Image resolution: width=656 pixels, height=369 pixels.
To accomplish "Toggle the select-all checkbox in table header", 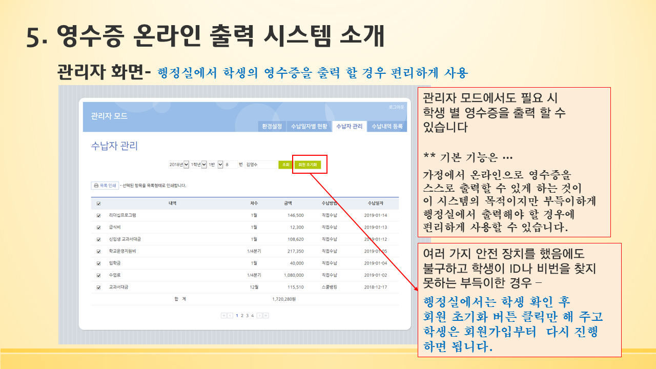I will (98, 203).
